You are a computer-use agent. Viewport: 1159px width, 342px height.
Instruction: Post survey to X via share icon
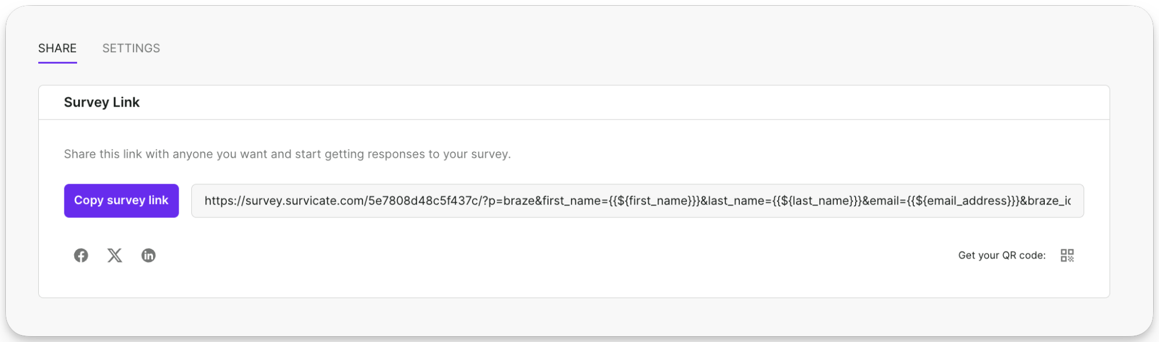click(114, 255)
